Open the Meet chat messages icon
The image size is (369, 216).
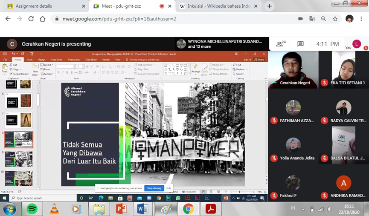300,44
